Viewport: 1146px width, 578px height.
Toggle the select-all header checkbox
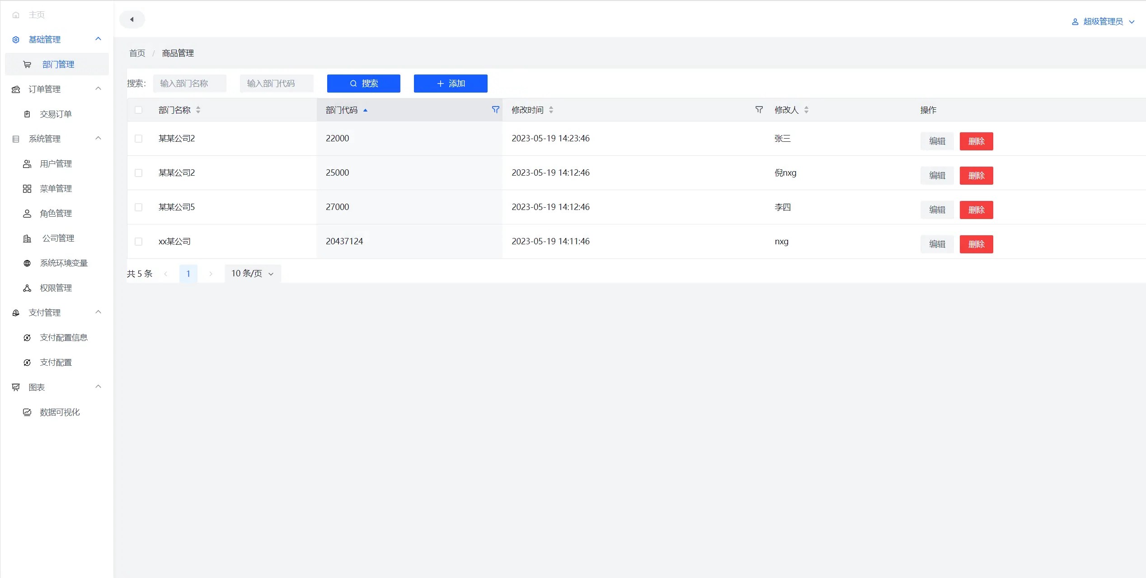[138, 110]
